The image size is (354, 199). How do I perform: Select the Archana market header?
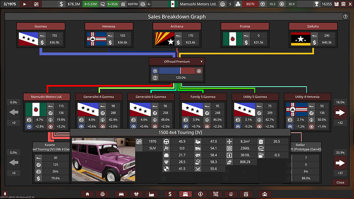[x=177, y=26]
